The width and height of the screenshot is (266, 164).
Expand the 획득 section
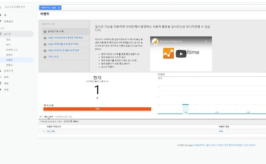(6, 77)
